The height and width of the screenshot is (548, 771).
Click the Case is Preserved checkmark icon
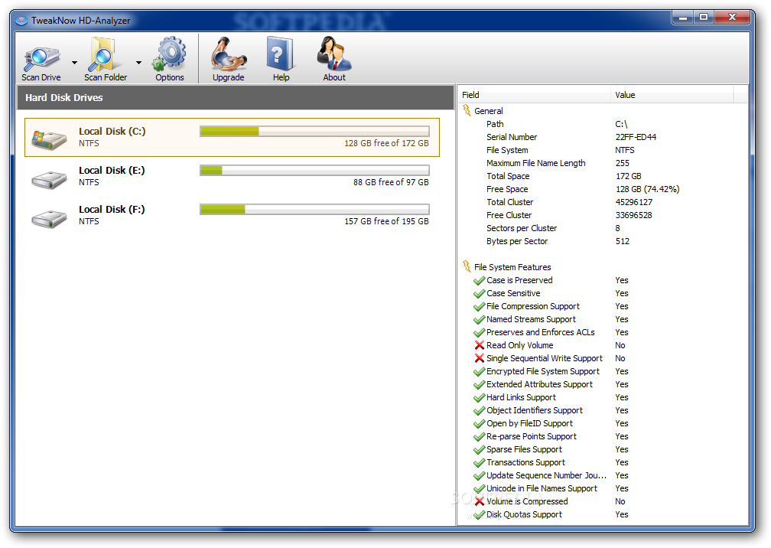(479, 280)
